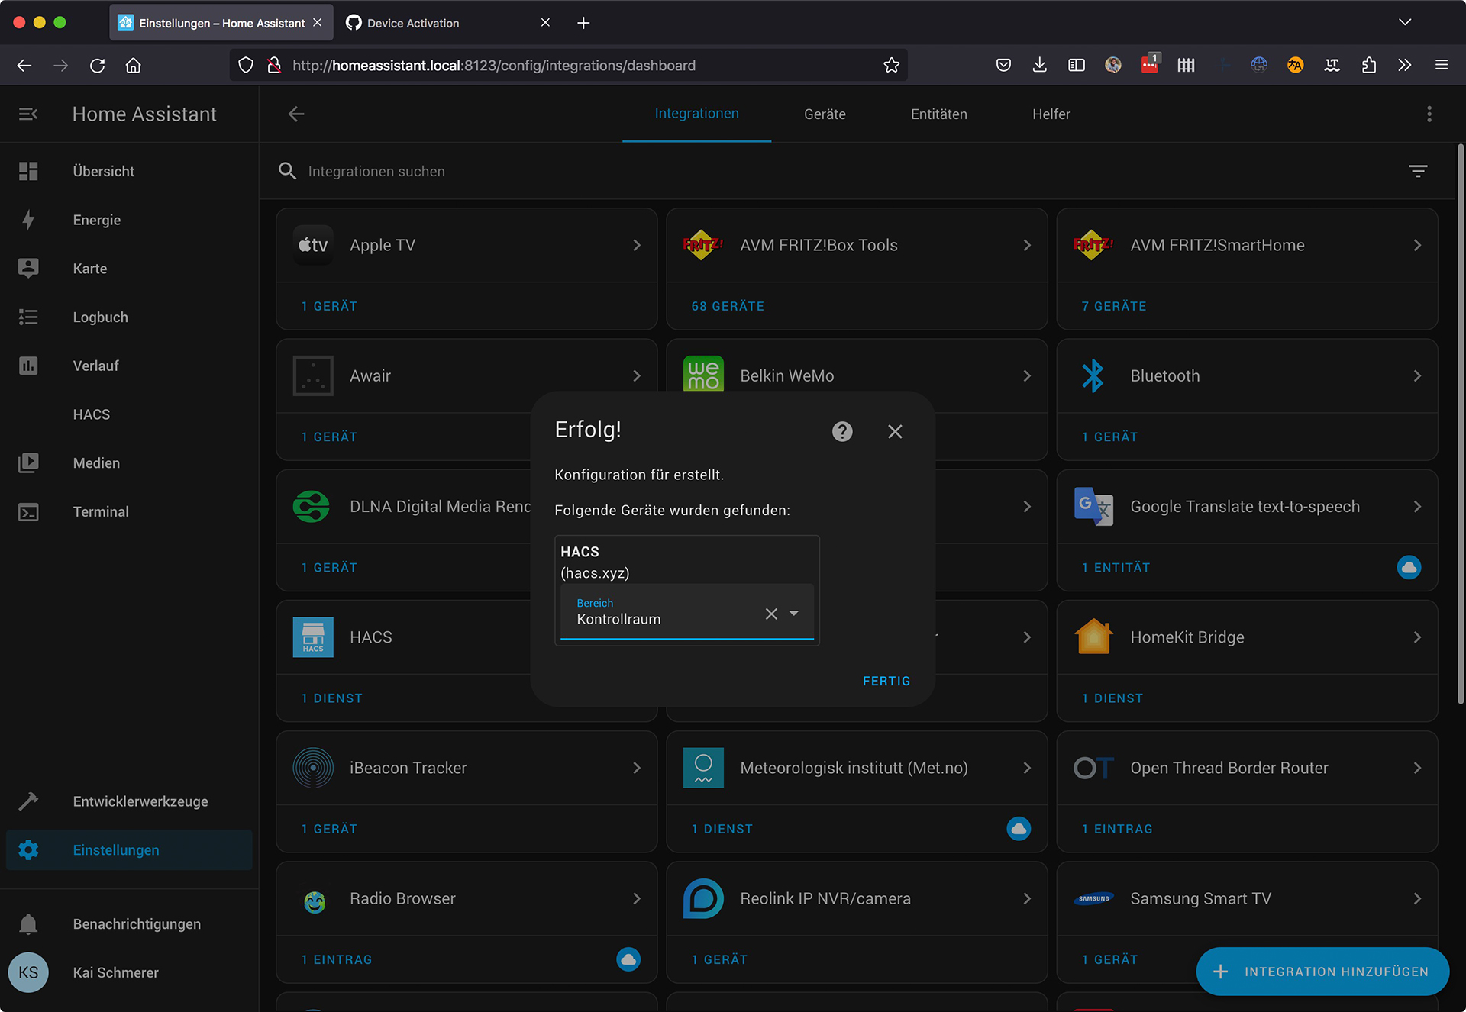Switch to the Helfer tab

coord(1051,114)
